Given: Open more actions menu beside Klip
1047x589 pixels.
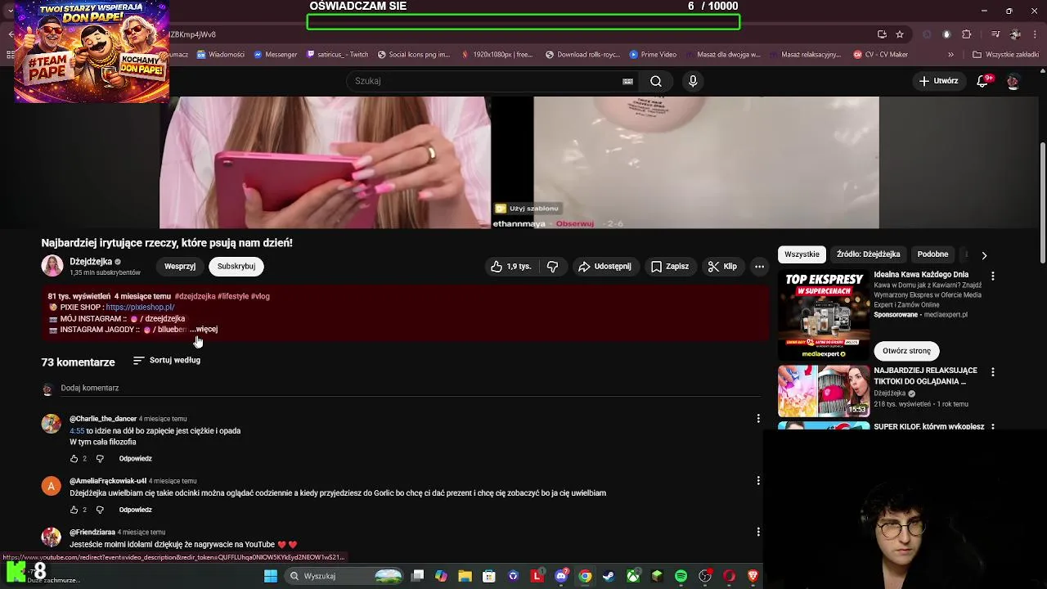Looking at the screenshot, I should pyautogui.click(x=759, y=266).
